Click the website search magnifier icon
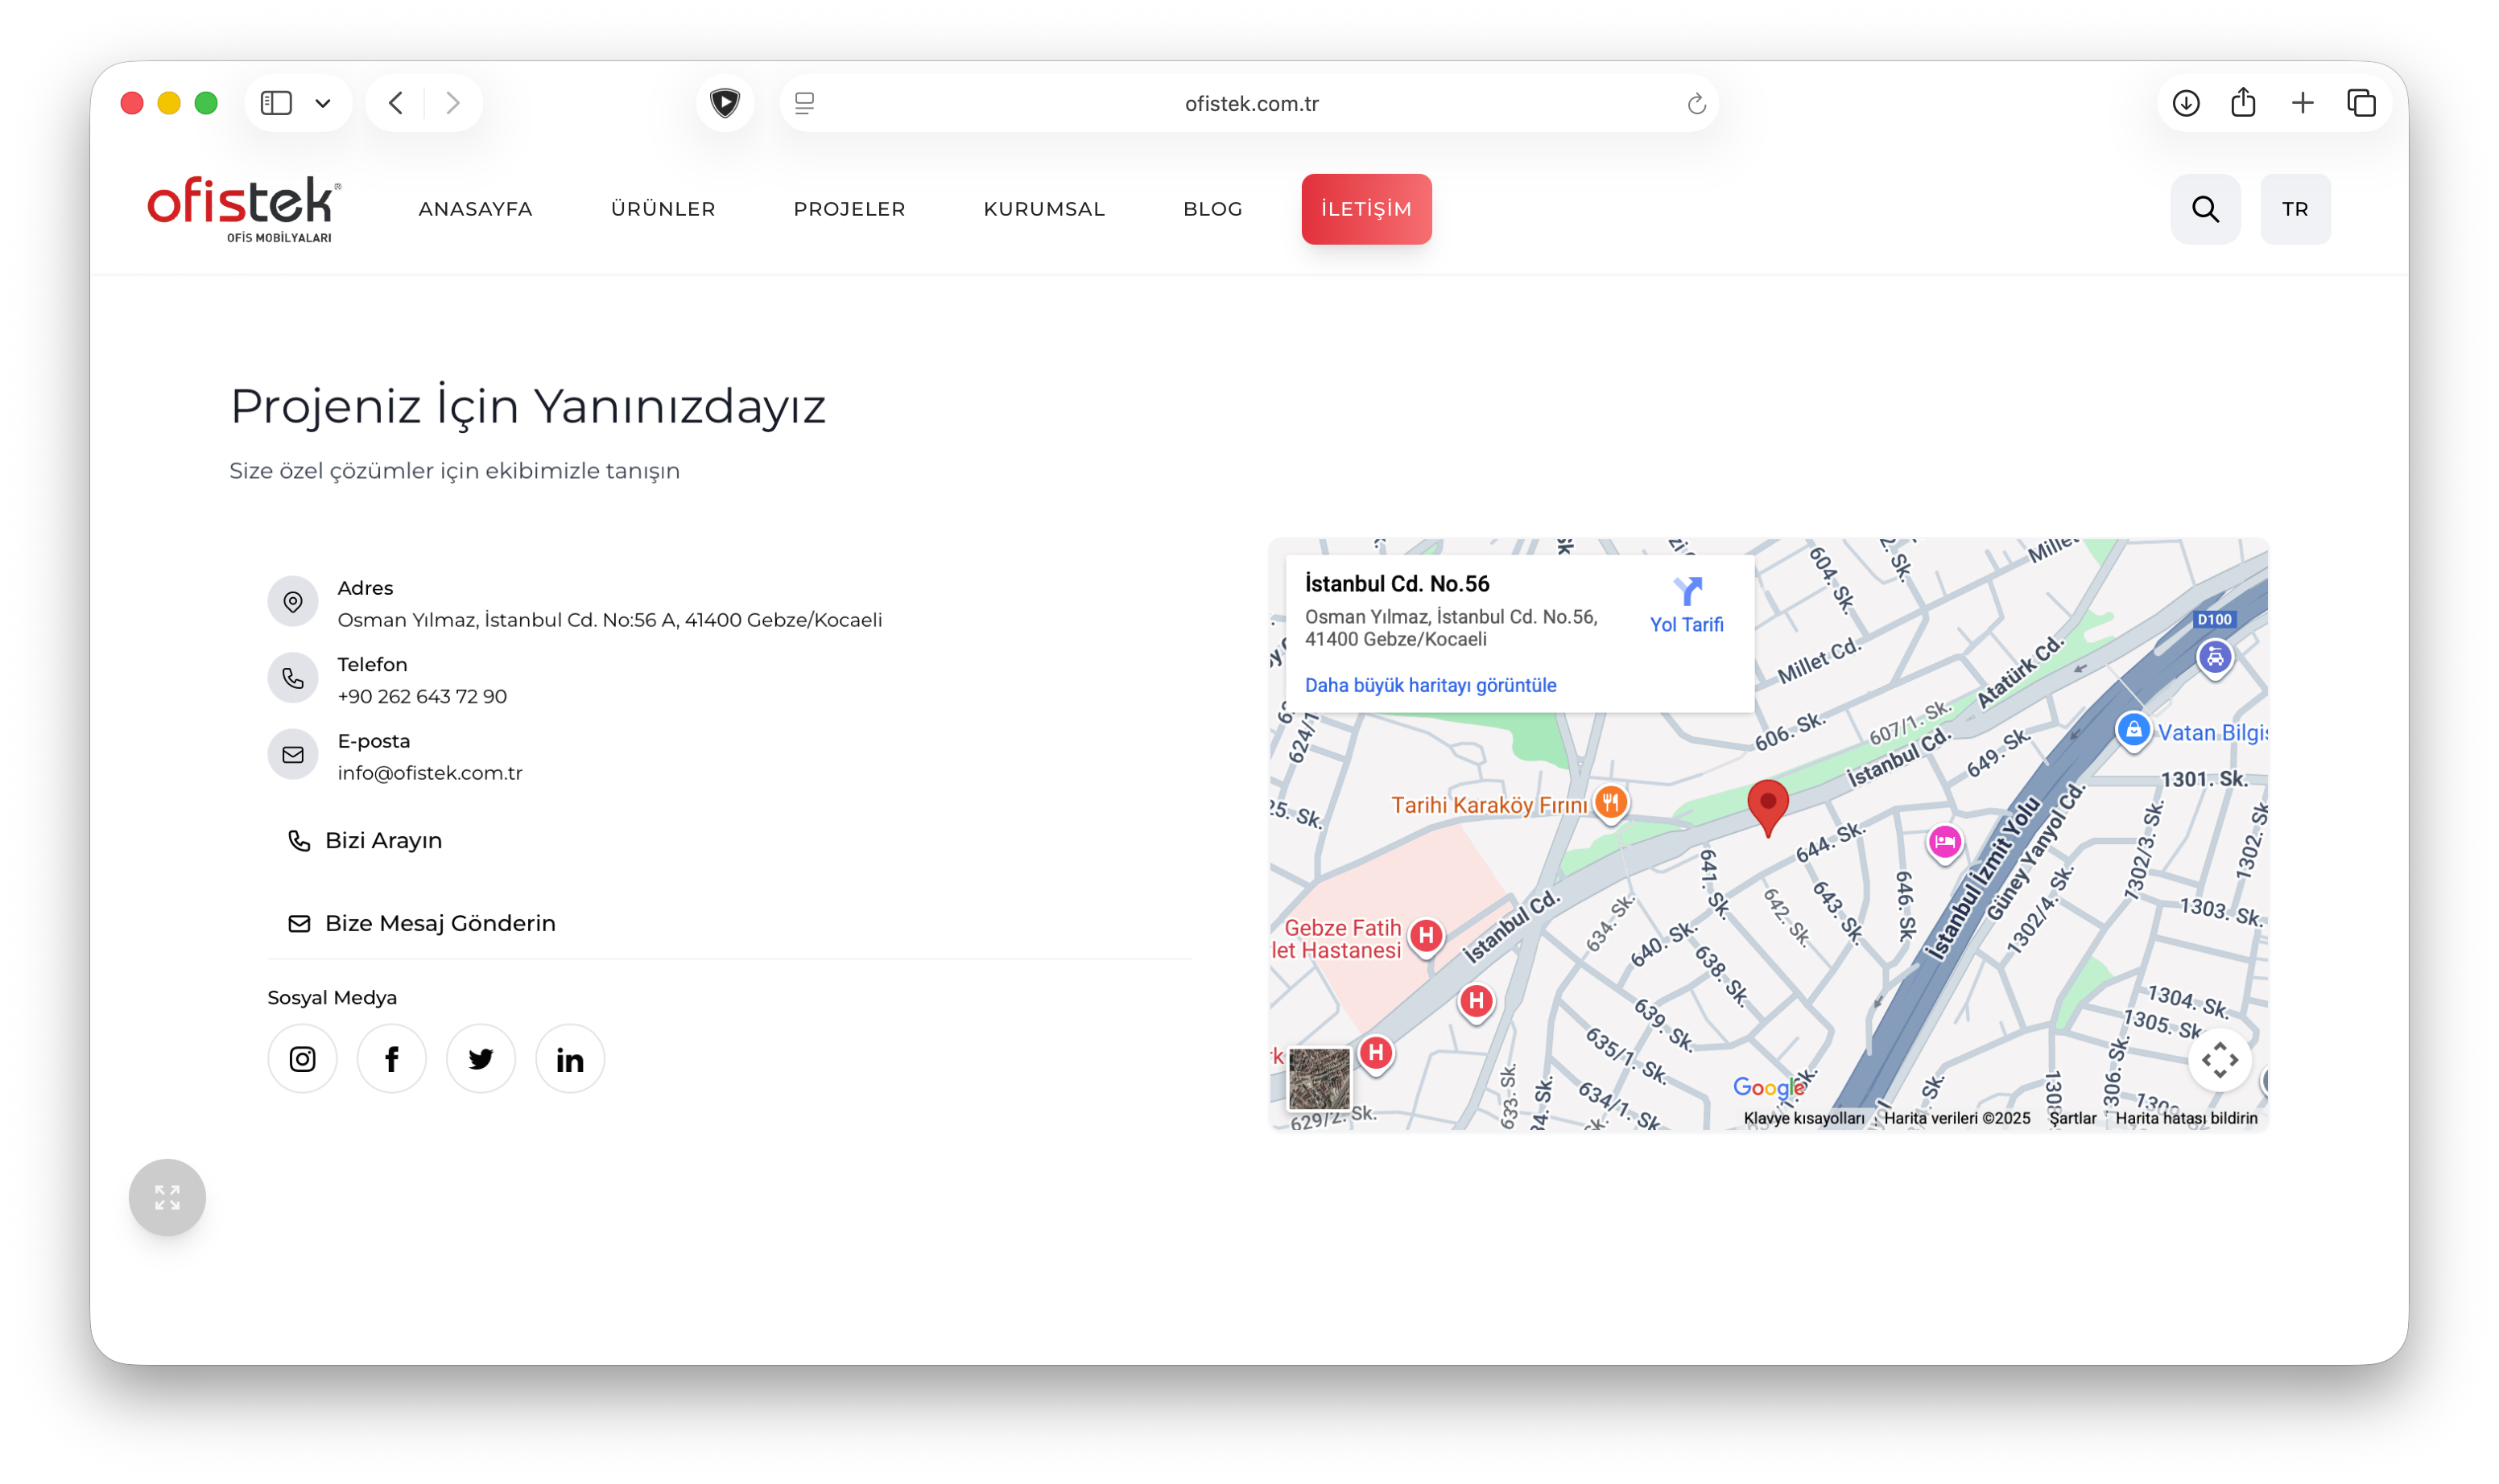 tap(2205, 209)
